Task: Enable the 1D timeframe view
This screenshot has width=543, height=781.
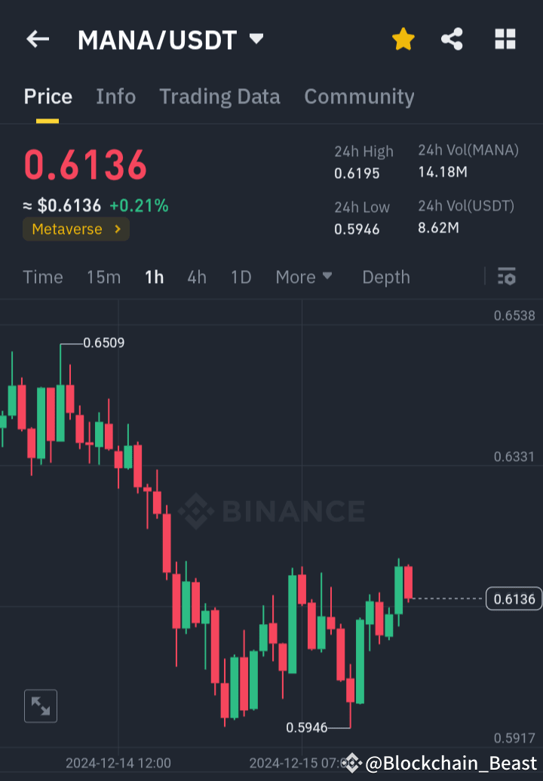Action: click(241, 277)
